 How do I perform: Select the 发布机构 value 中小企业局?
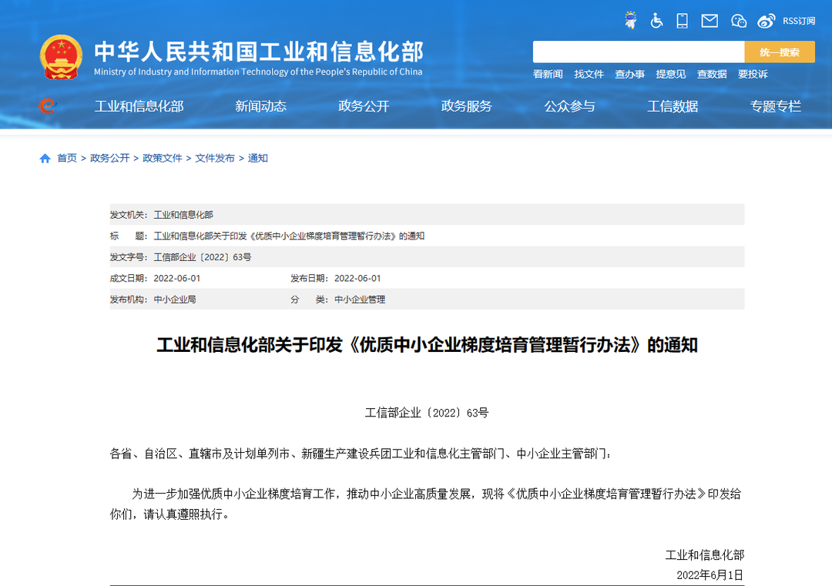175,300
